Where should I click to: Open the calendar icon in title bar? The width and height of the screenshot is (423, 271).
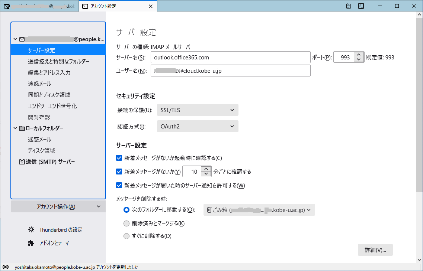pos(349,6)
